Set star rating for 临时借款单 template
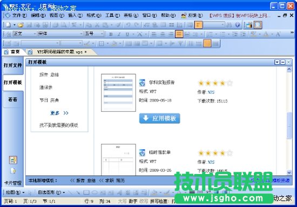297x207 pixels. pos(215,153)
